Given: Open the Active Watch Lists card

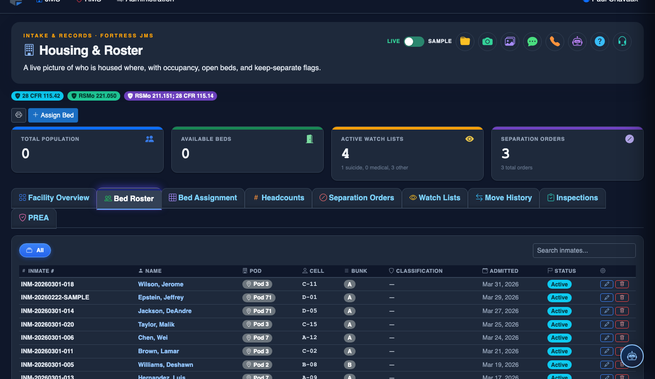Looking at the screenshot, I should pos(407,153).
